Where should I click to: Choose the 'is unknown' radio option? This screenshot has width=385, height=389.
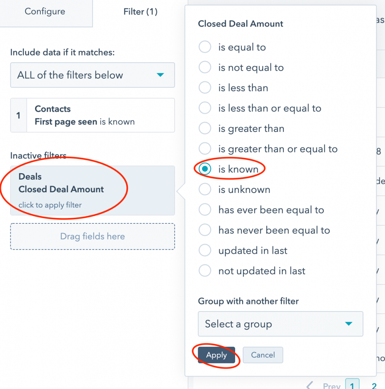(205, 190)
